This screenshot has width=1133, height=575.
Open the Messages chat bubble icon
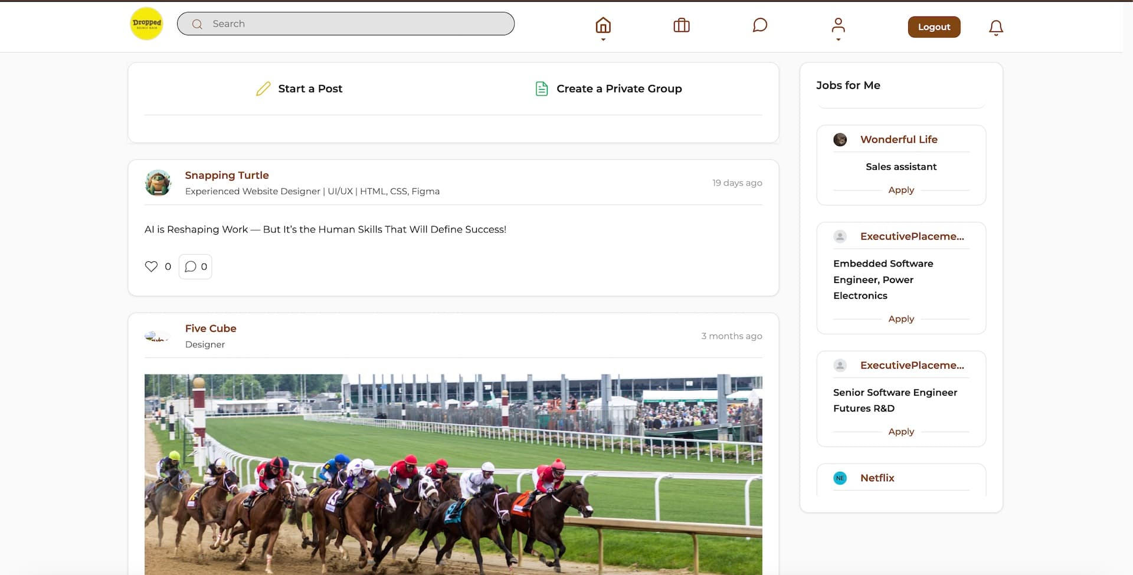coord(759,25)
